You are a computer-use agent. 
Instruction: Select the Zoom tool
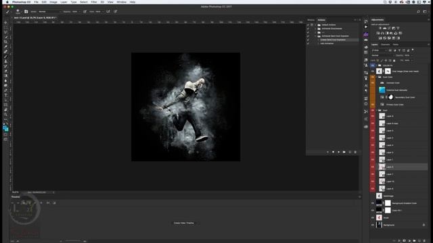[x=5, y=115]
